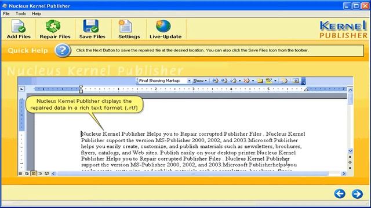371x208 pixels.
Task: Click the vertical scrollbar up arrow
Action: tap(350, 90)
